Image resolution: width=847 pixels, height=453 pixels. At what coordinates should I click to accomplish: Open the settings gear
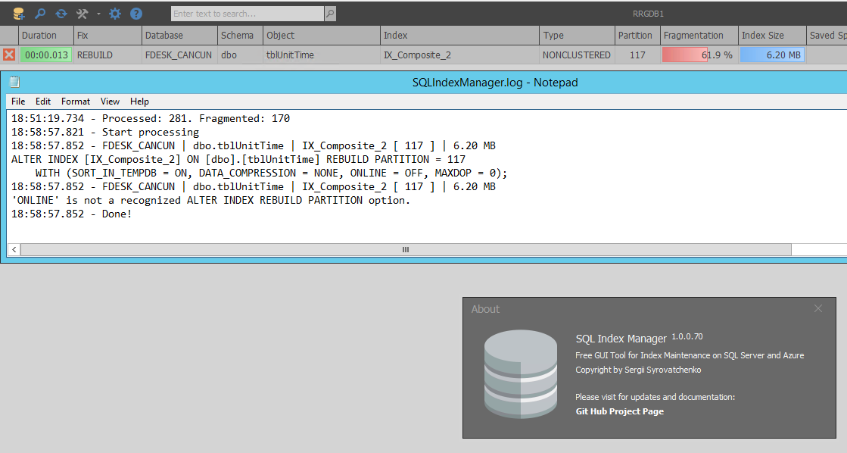[115, 13]
